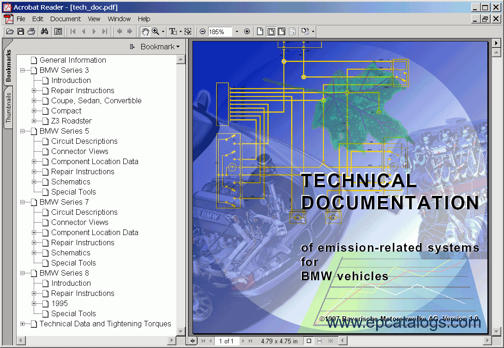504x348 pixels.
Task: Open the Document menu
Action: (x=66, y=19)
